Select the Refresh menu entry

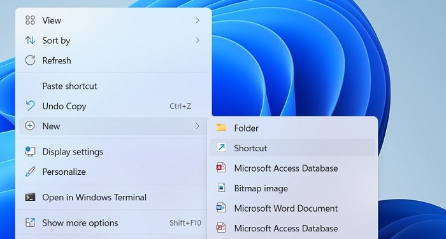click(x=113, y=60)
